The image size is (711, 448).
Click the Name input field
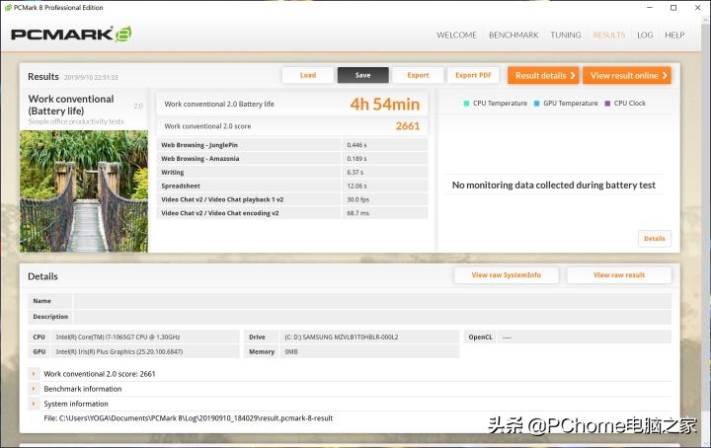(x=372, y=301)
